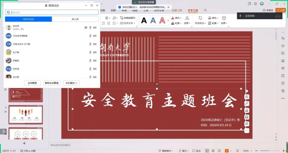Click the 搜索成员 search field
288x153 pixels.
(x=53, y=12)
